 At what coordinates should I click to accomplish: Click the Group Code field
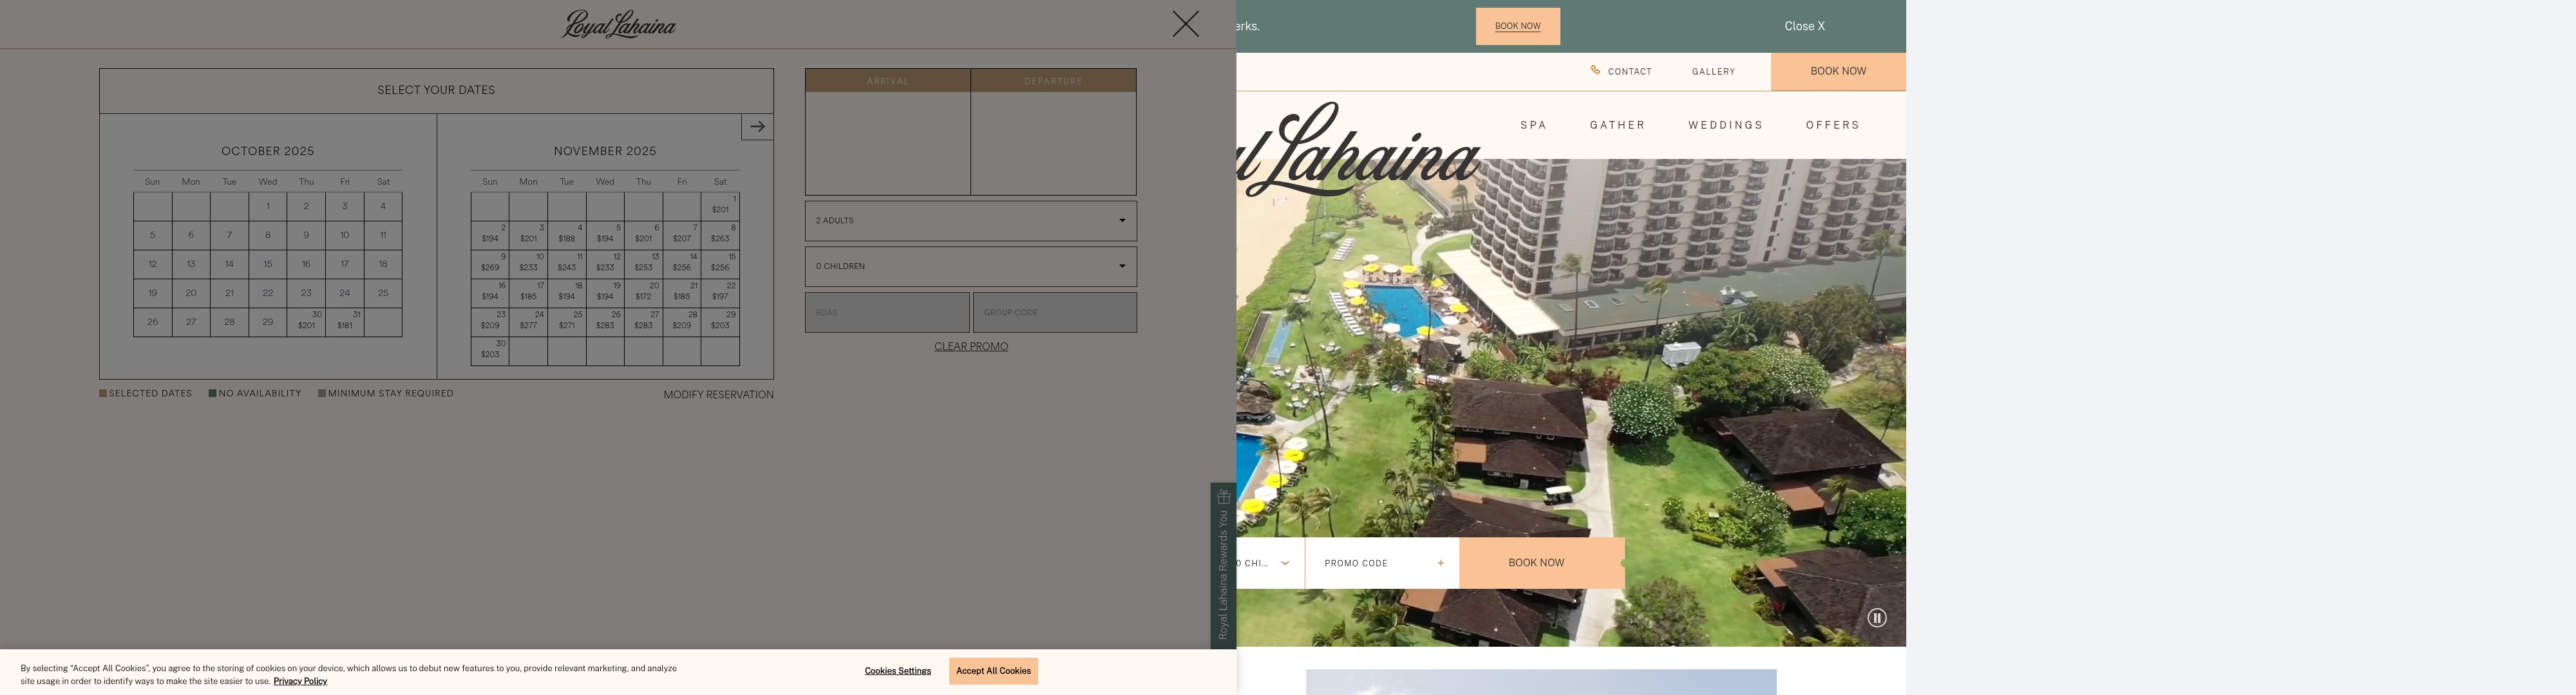click(1055, 313)
